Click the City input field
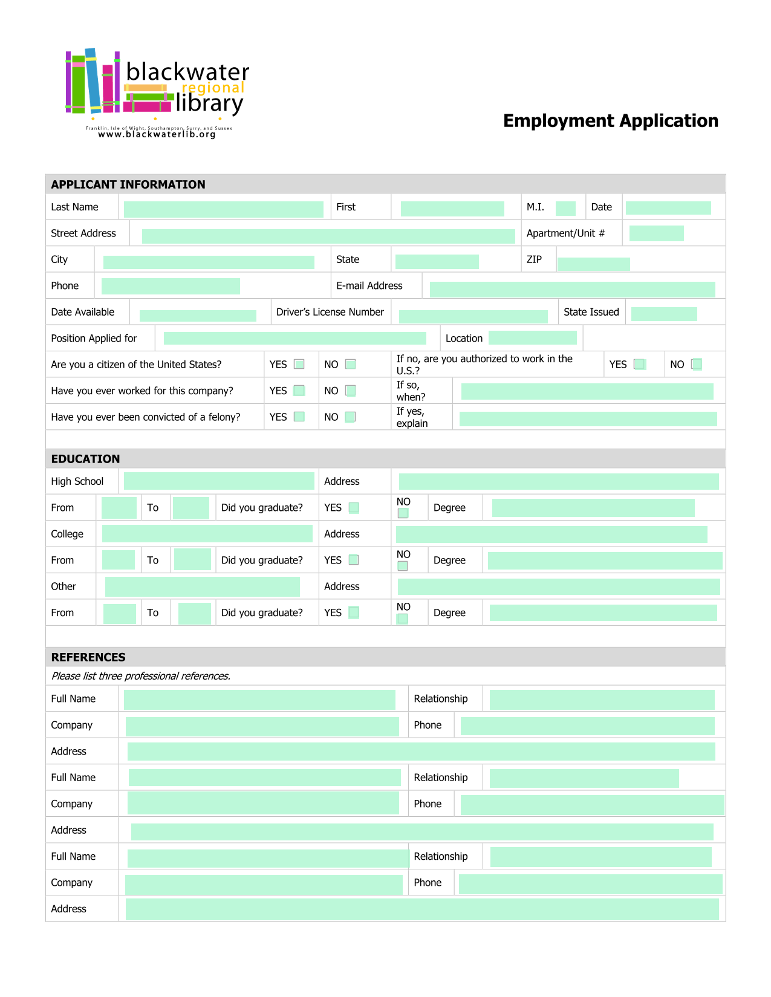Image resolution: width=771 pixels, height=997 pixels. pyautogui.click(x=209, y=262)
